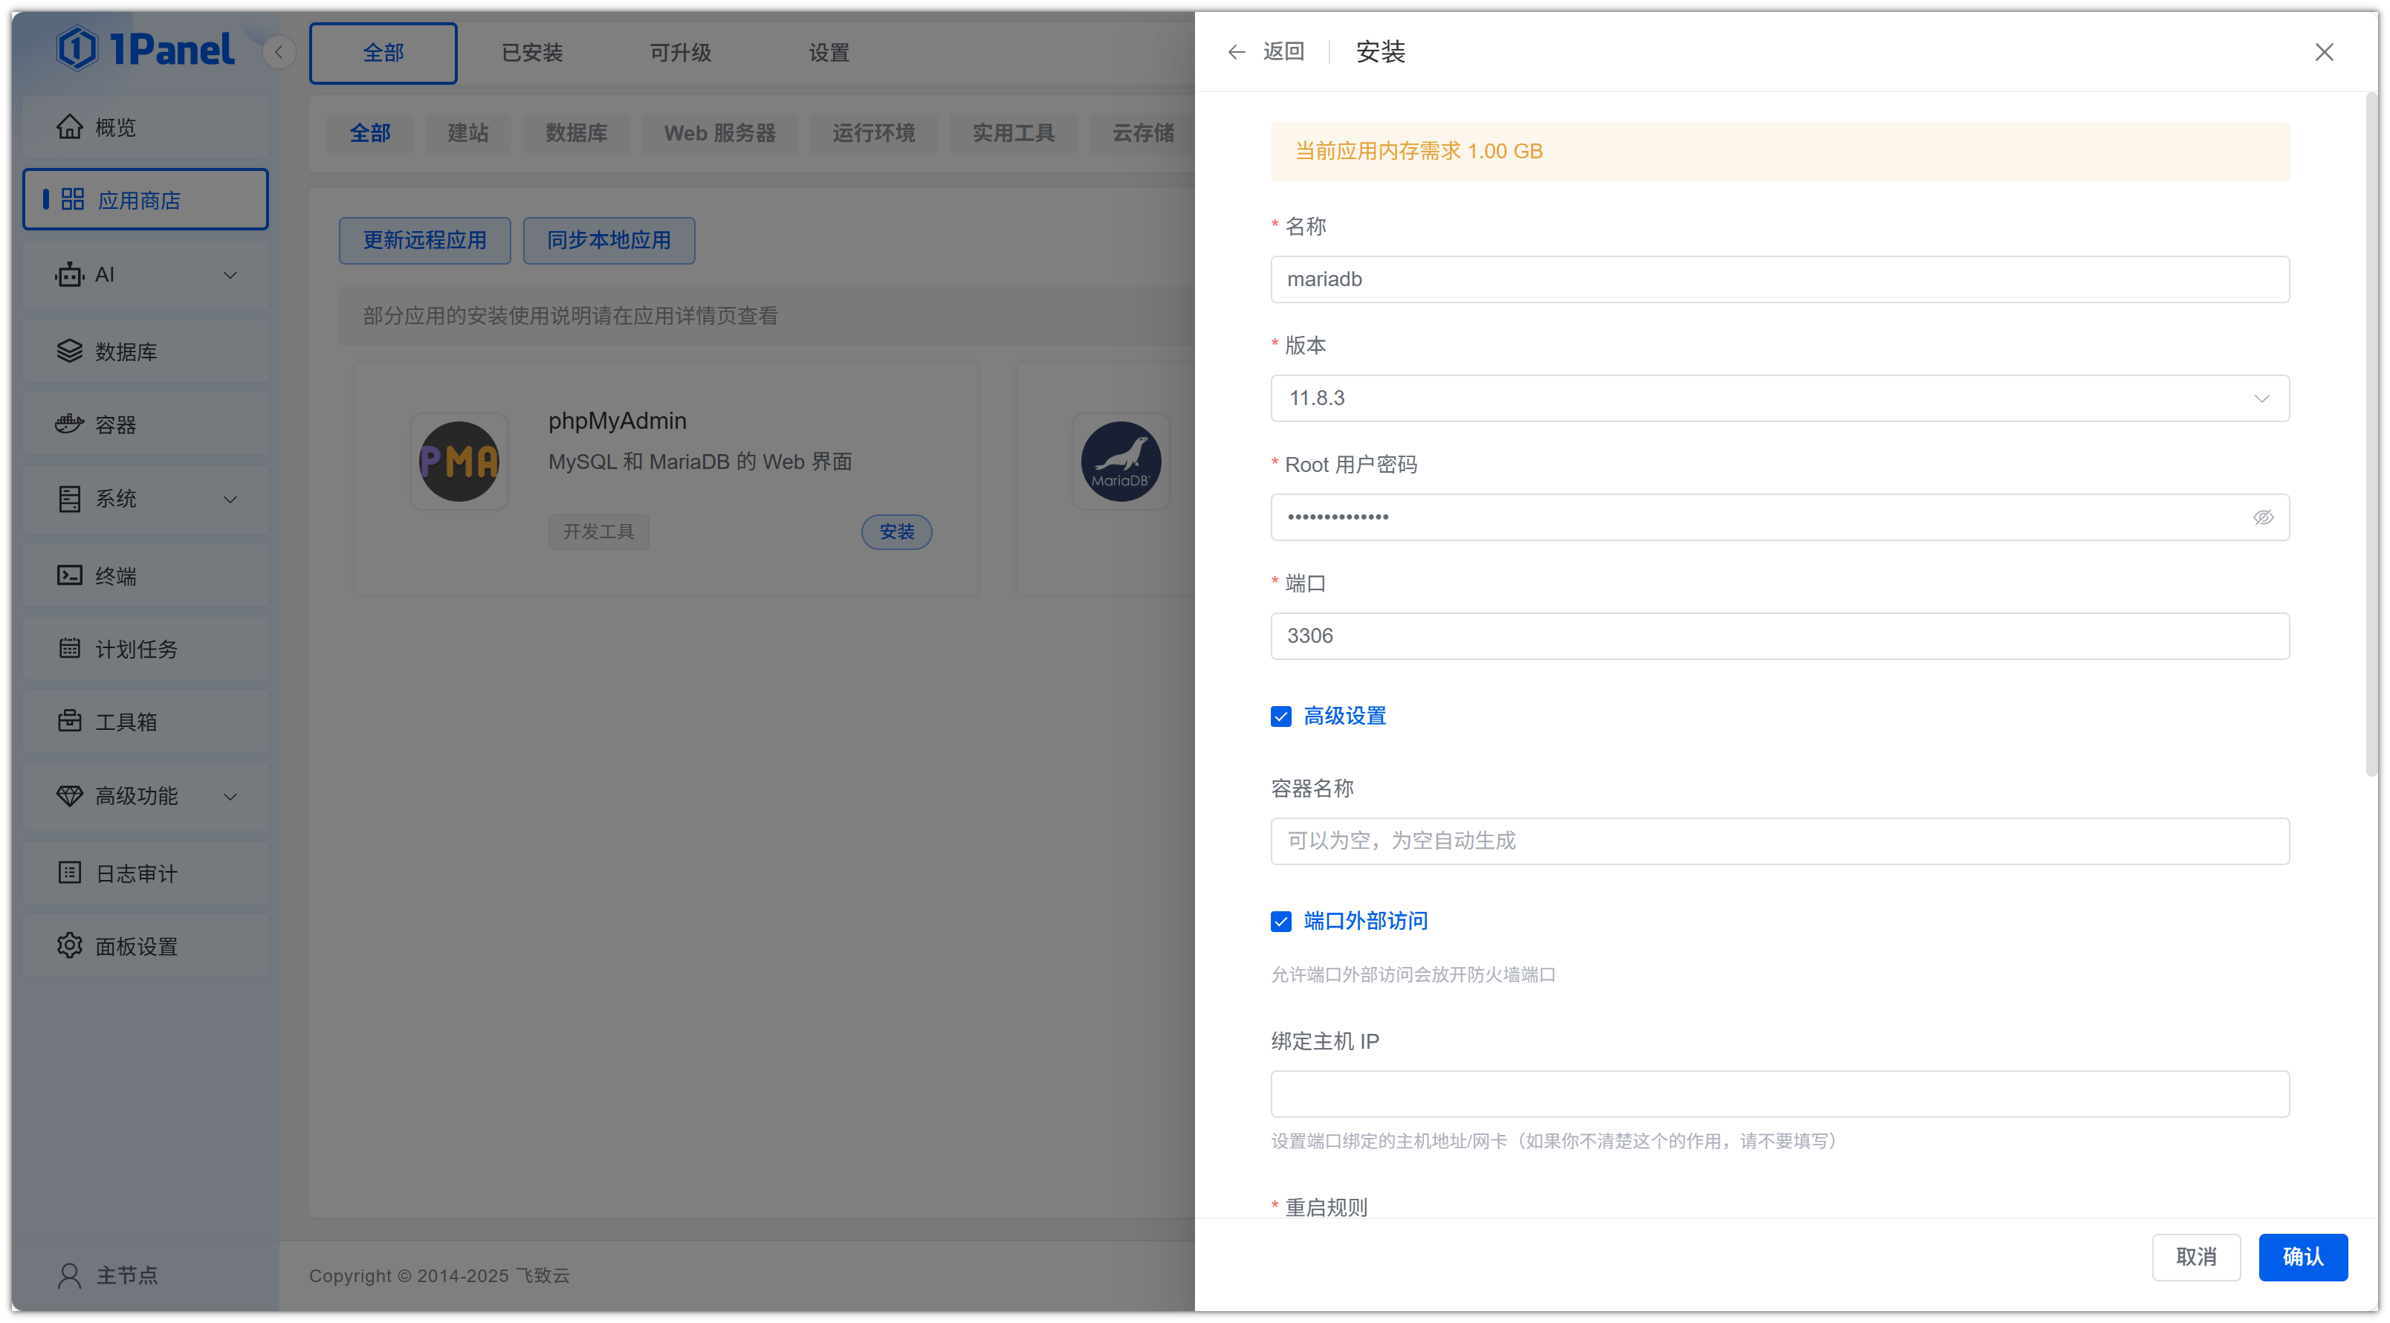Switch to the 已安装 tab
Viewport: 2390px width, 1323px height.
tap(531, 52)
